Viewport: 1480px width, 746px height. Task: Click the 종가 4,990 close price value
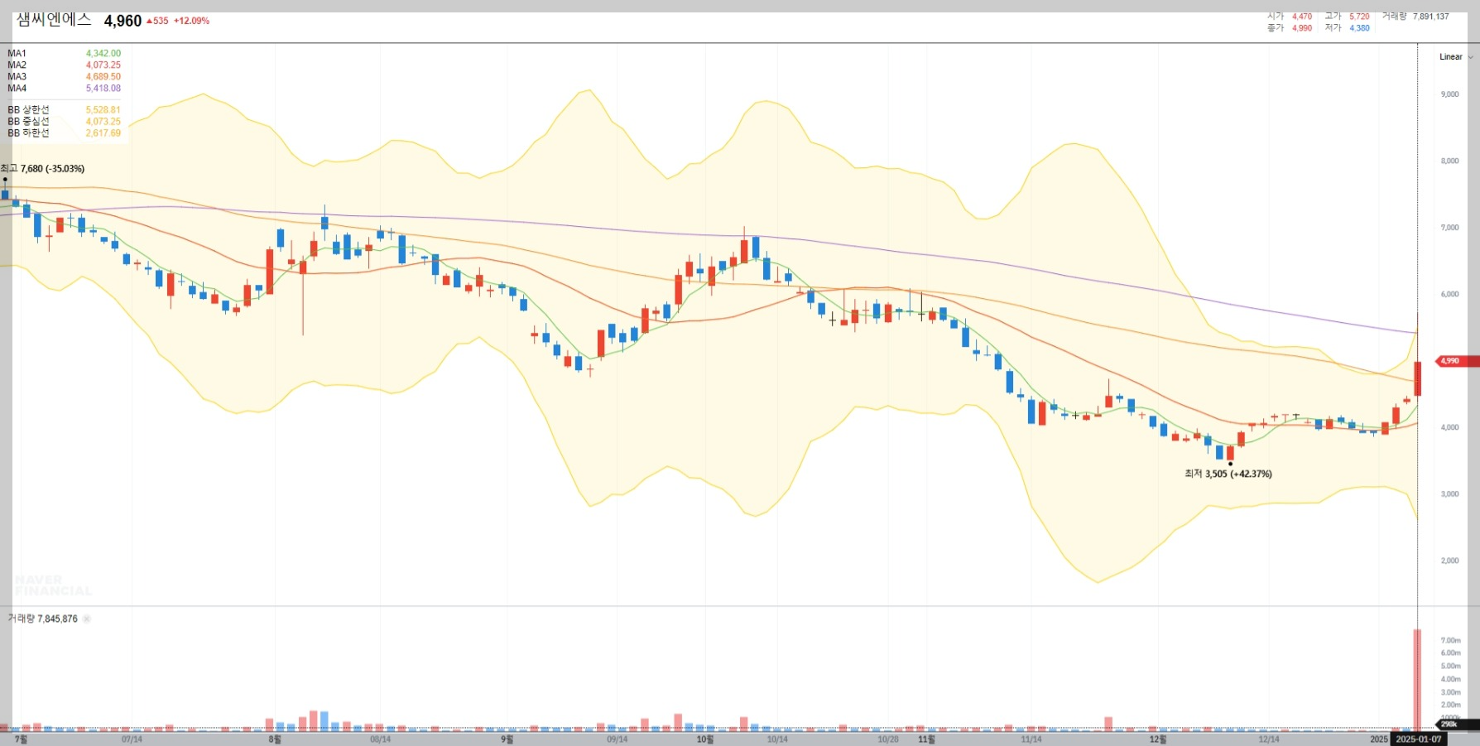coord(1302,28)
